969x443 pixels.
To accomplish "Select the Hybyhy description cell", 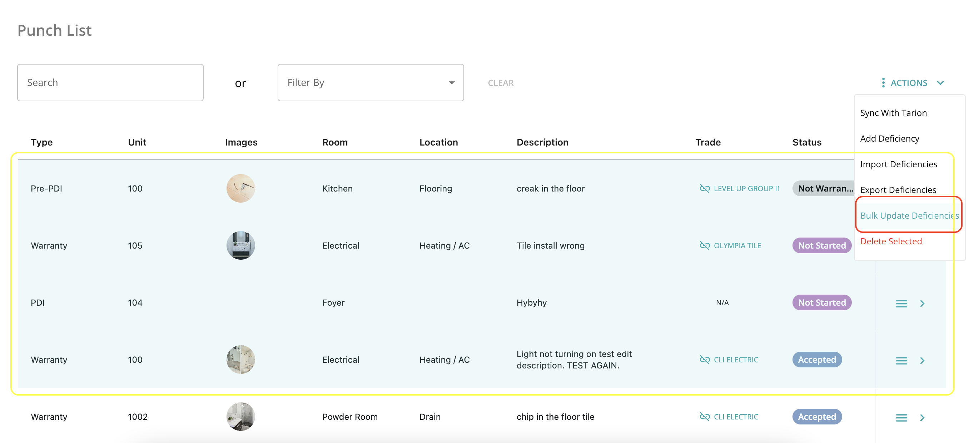I will [532, 302].
